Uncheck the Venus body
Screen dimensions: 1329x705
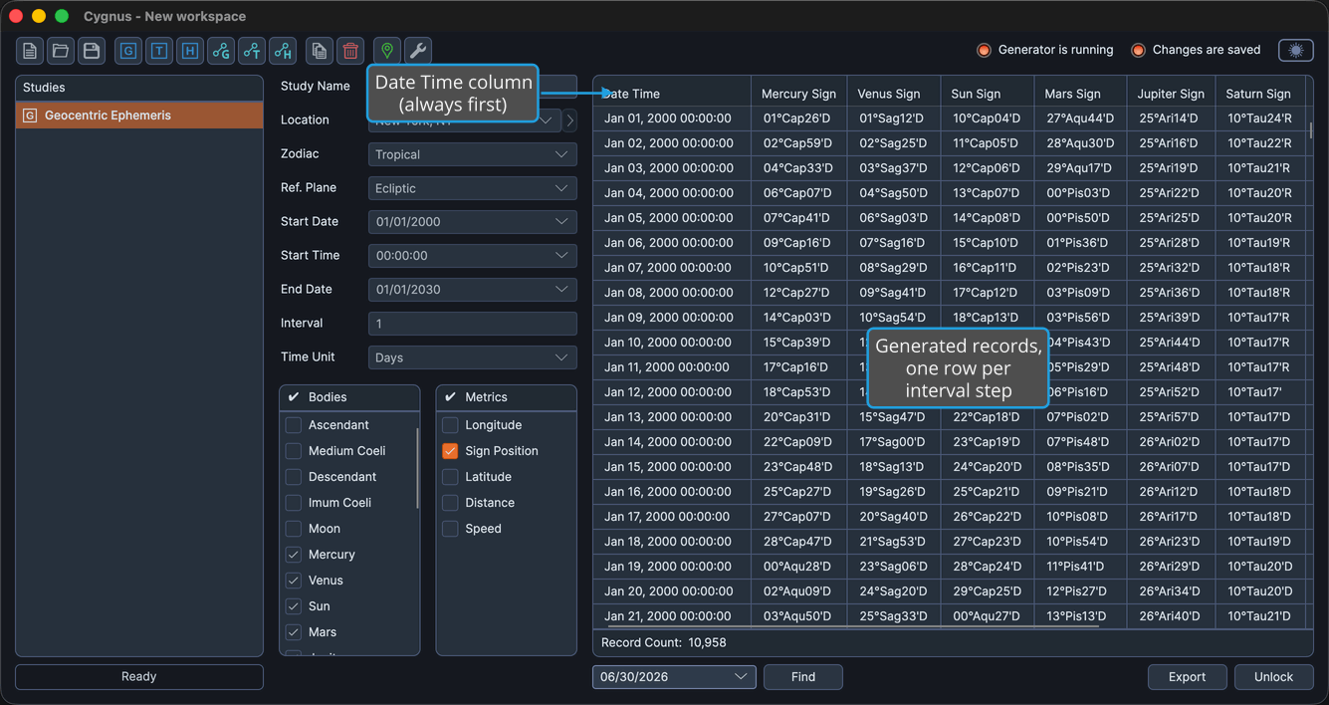pos(294,581)
